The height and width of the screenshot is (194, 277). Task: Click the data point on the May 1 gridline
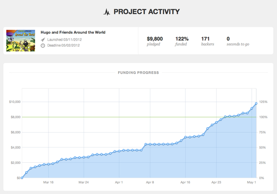pos(252,108)
